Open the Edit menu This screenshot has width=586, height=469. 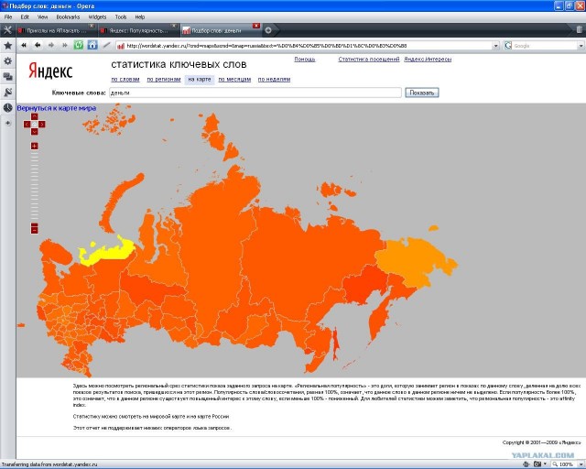(25, 17)
